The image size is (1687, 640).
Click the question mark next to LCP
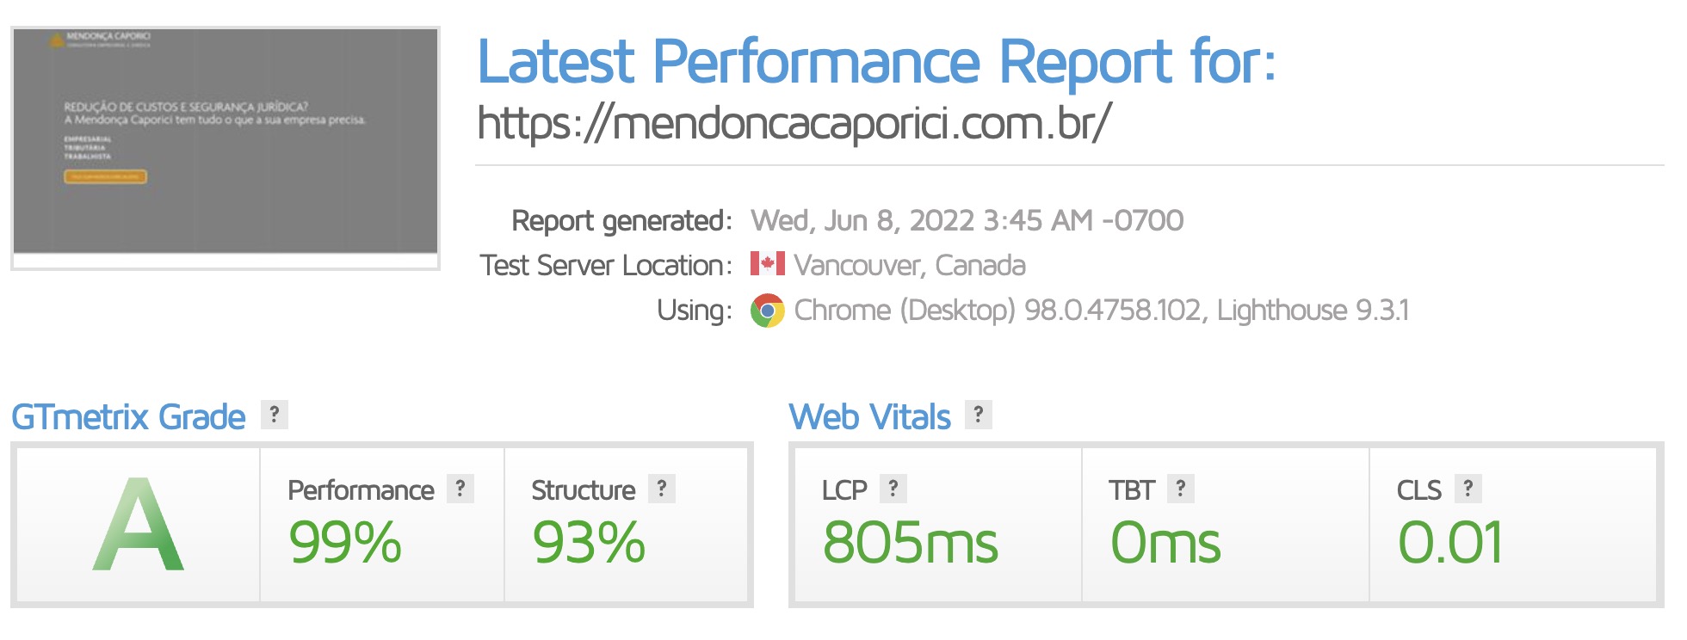(x=893, y=489)
